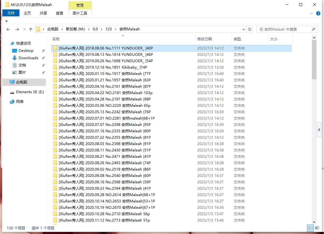Select folder icon of No.2161 安然Maleah
Image resolution: width=324 pixels, height=234 pixels.
coord(55,86)
